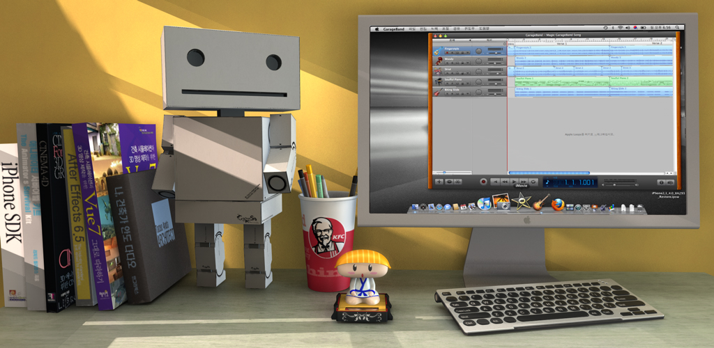Expand automation arrow on Fingerstyle track

point(468,53)
